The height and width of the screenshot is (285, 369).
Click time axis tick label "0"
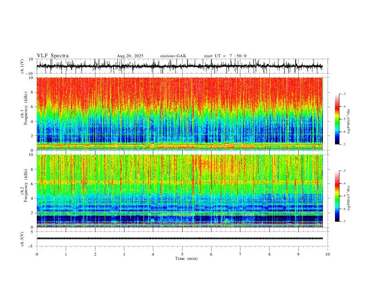click(37, 254)
